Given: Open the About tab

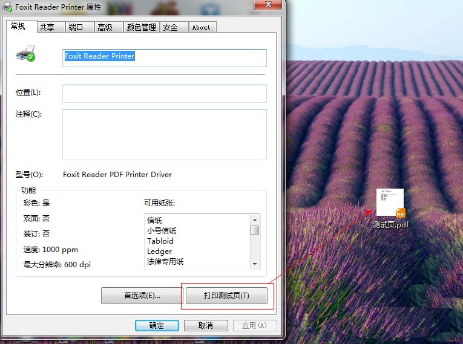Looking at the screenshot, I should point(202,27).
